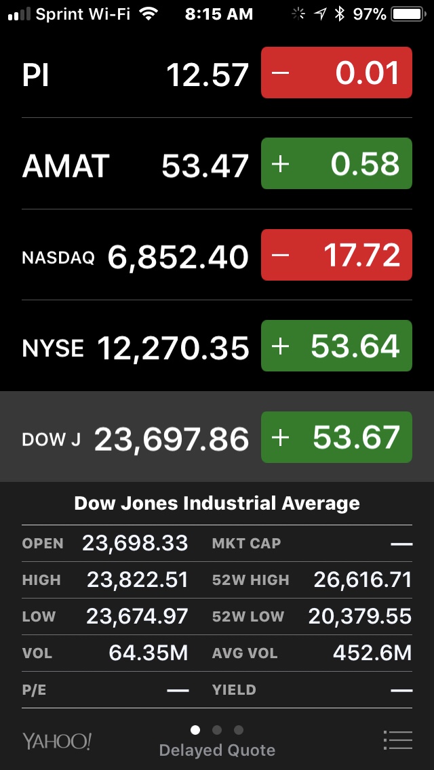Tap the network activity spinner icon
This screenshot has width=434, height=770.
(x=298, y=14)
